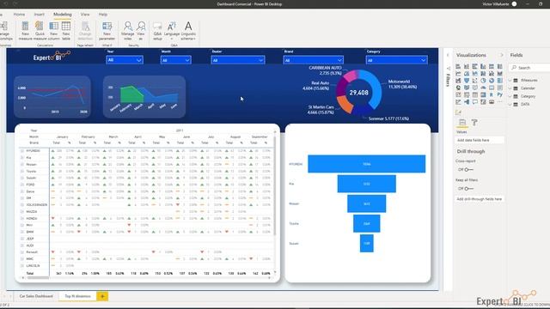The height and width of the screenshot is (309, 550).
Task: Turn on the Keep all filters toggle
Action: (x=468, y=189)
